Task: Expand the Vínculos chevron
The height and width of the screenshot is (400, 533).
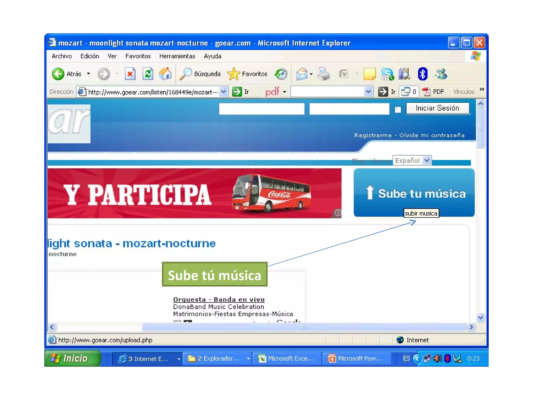Action: 482,89
